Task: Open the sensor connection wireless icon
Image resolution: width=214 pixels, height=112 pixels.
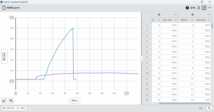Action: click(193, 8)
